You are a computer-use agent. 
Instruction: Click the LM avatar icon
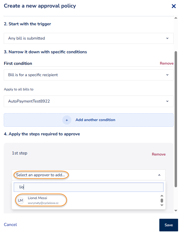click(20, 200)
